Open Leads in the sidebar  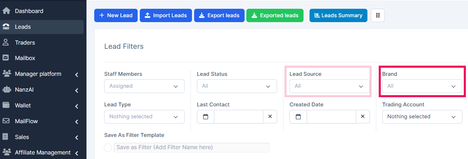point(23,27)
